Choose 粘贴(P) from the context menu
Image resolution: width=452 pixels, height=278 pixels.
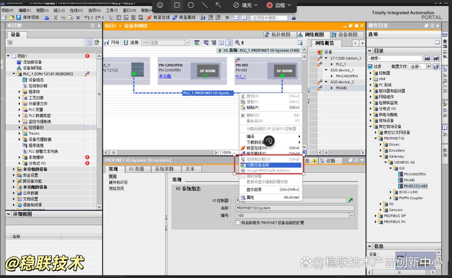tap(271, 108)
